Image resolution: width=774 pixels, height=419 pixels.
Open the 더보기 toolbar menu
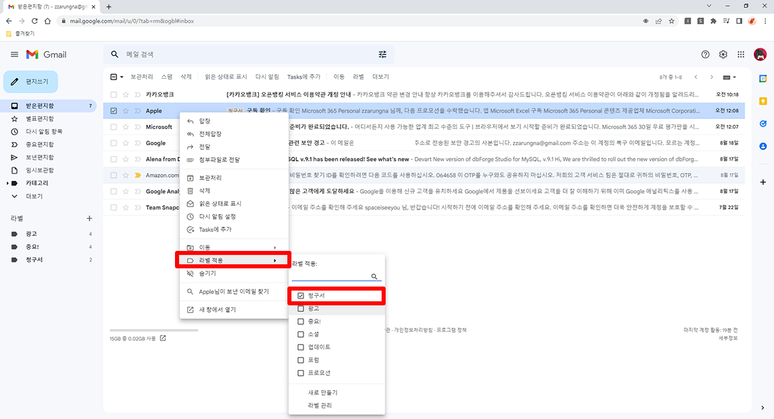pos(380,77)
